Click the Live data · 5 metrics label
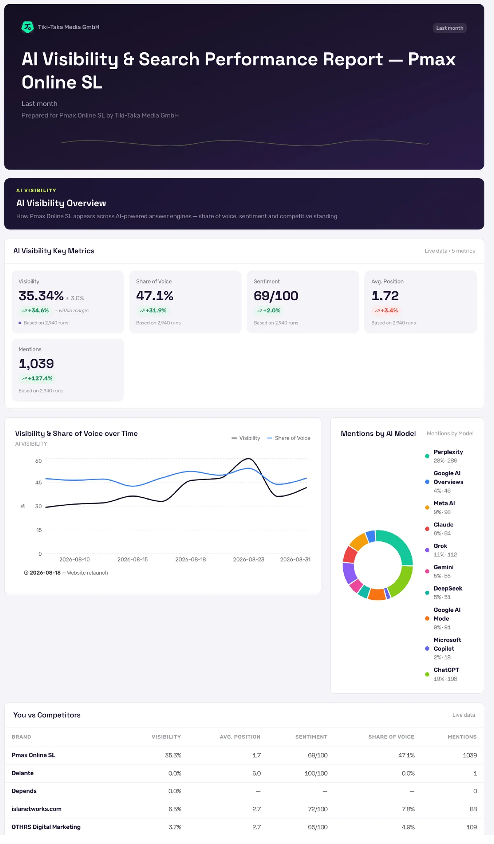494x844 pixels. pos(450,251)
